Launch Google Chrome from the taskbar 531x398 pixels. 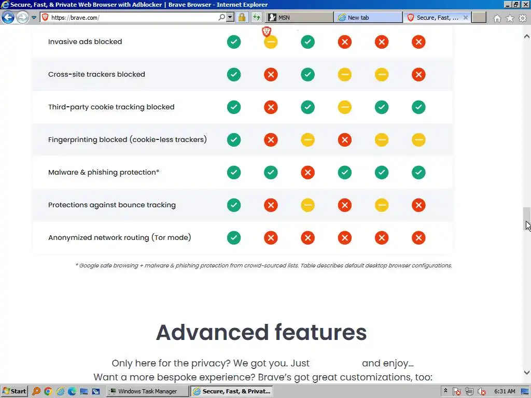click(48, 391)
